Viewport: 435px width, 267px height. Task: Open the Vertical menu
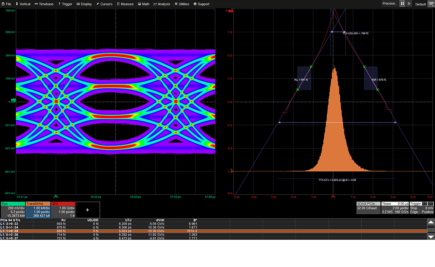(x=23, y=4)
